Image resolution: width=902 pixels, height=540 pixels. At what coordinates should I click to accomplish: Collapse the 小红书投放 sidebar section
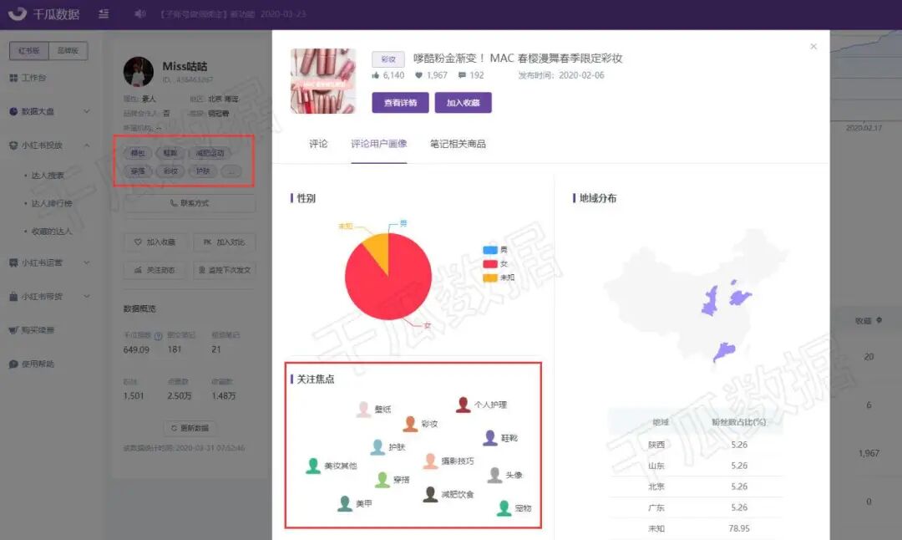pyautogui.click(x=87, y=145)
